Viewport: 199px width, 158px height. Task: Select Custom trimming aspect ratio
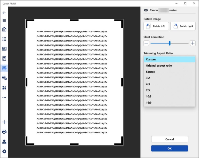click(x=170, y=59)
